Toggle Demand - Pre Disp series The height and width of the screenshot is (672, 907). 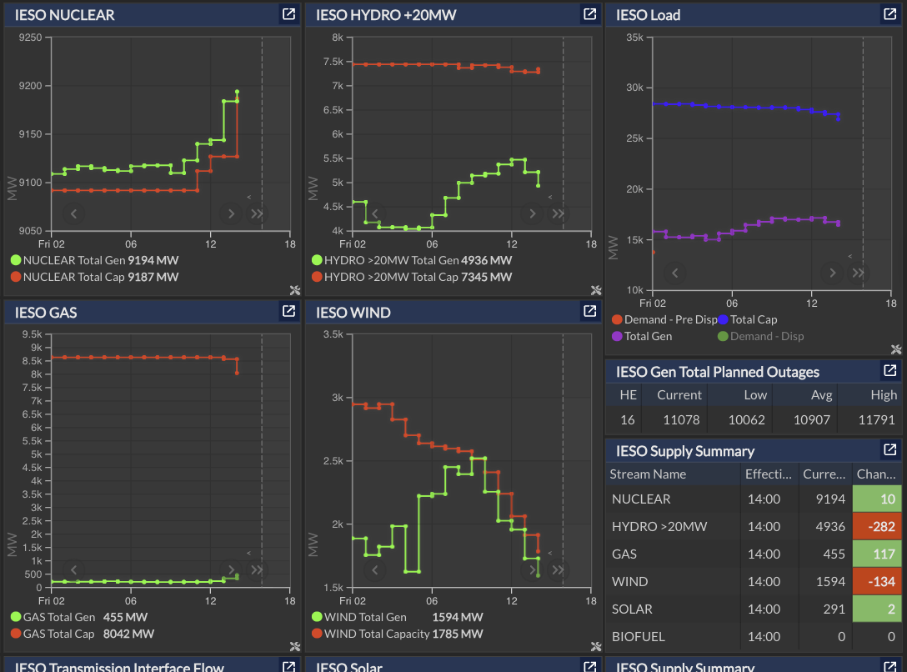point(664,320)
